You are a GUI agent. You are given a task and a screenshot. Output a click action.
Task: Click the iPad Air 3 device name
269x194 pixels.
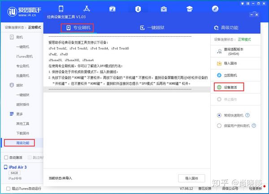click(17, 167)
